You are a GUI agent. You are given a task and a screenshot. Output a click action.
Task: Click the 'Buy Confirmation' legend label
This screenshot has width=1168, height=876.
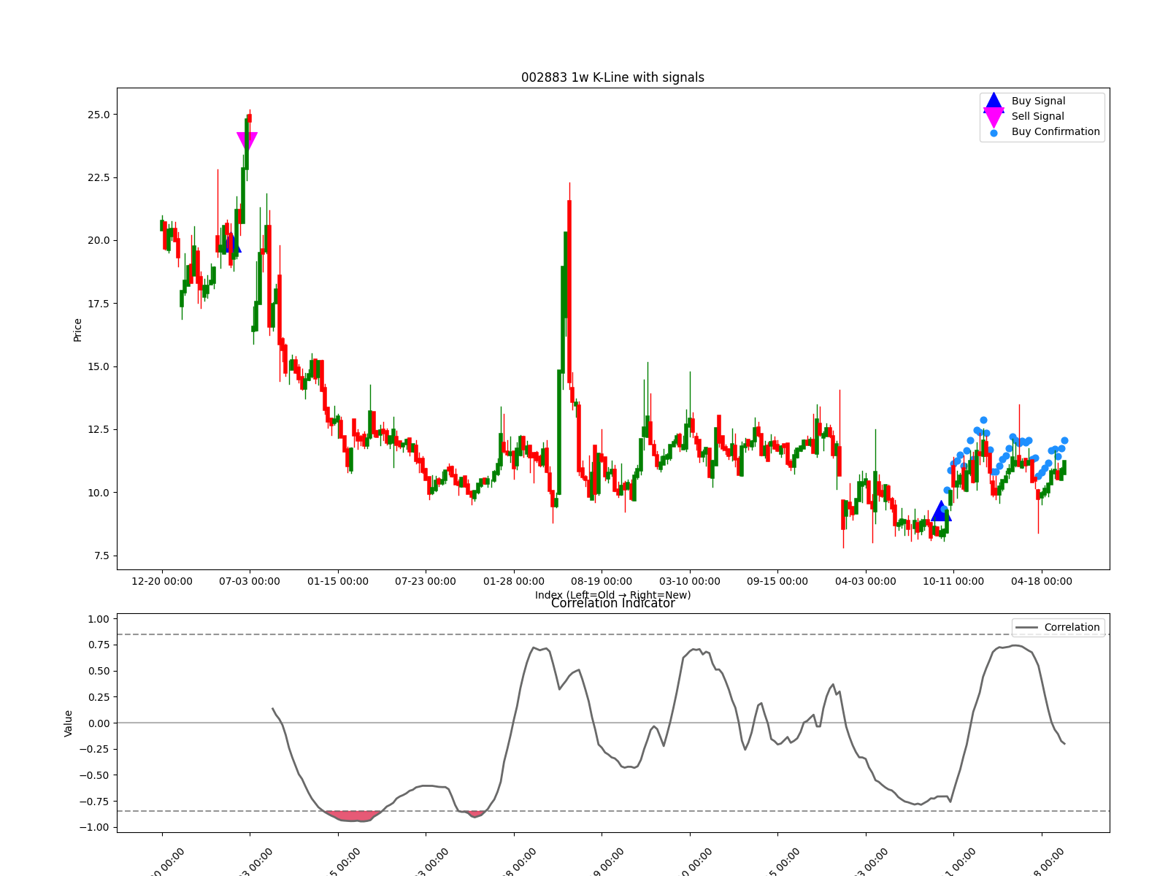point(1056,131)
